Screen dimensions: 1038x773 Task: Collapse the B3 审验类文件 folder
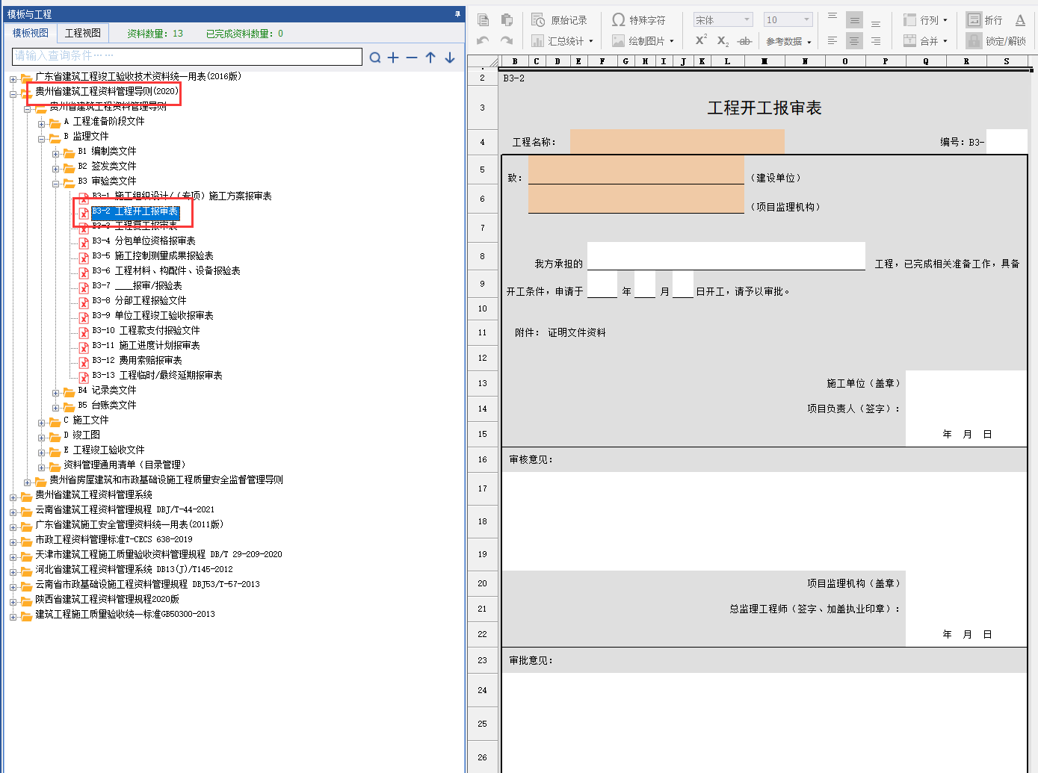point(55,184)
